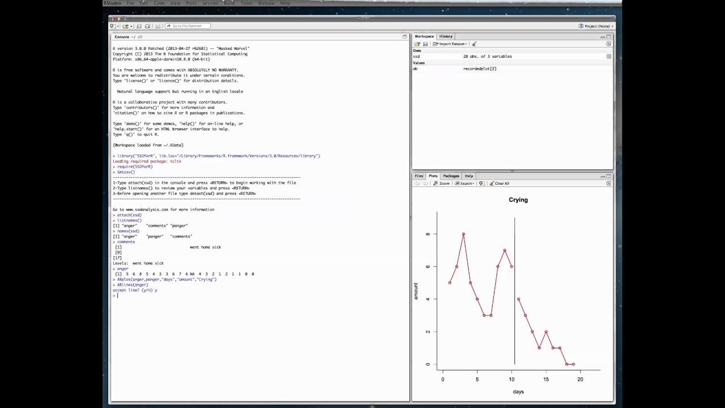Click the Print icon in main toolbar

pos(157,26)
